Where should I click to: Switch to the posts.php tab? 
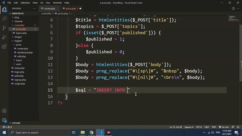pos(71,8)
